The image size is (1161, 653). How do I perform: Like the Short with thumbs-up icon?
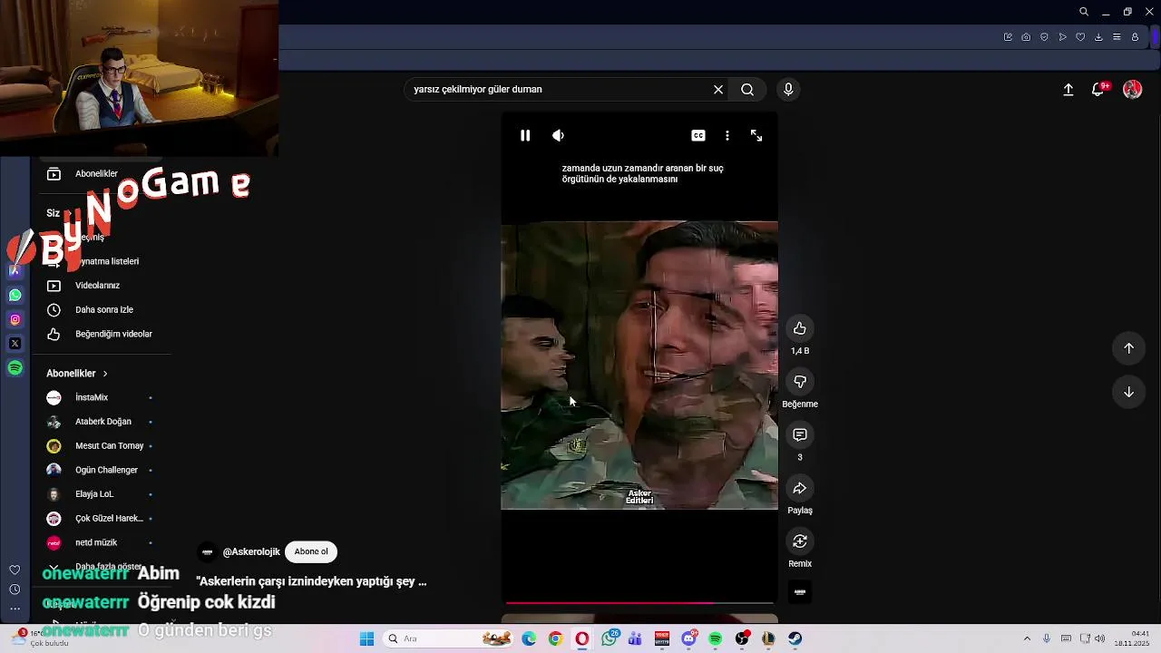[x=800, y=328]
